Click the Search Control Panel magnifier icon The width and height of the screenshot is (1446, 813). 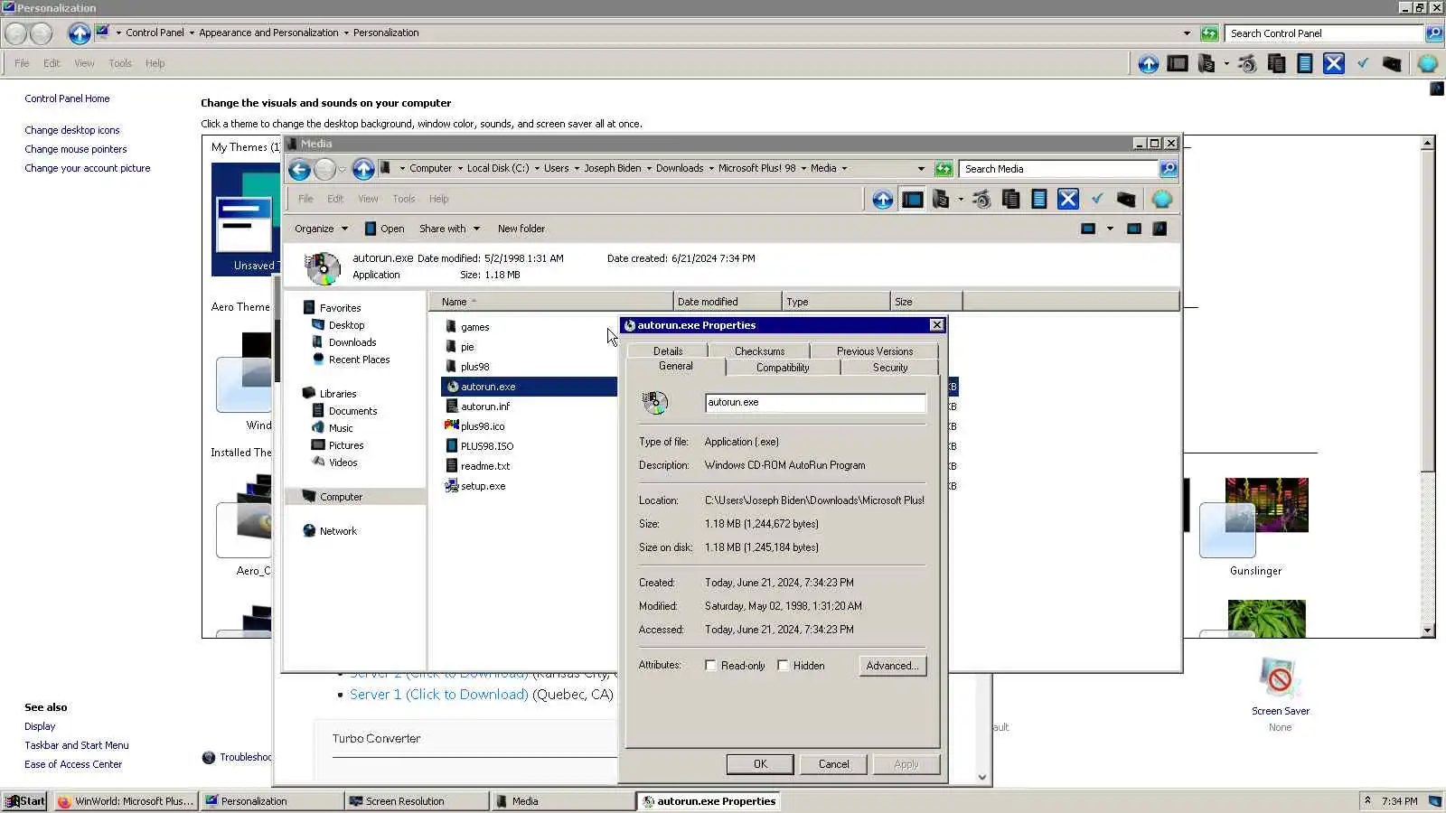[x=1434, y=33]
